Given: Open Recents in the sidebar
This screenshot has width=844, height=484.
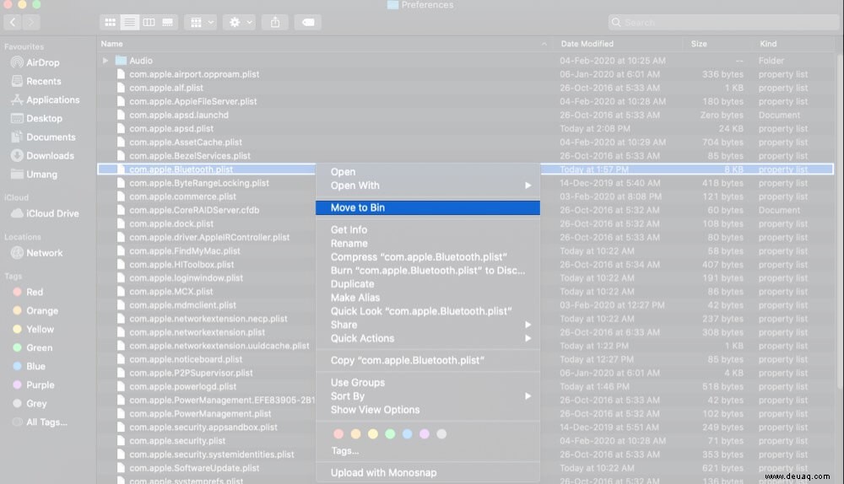Looking at the screenshot, I should click(x=36, y=81).
